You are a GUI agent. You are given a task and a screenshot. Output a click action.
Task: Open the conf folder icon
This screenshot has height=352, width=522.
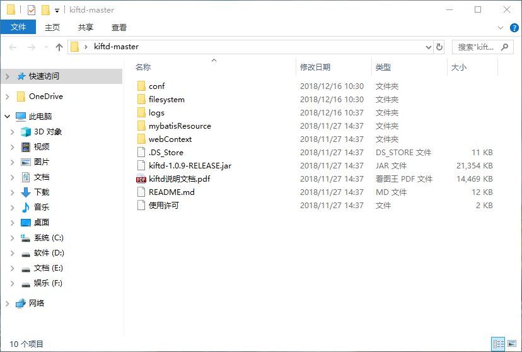(141, 86)
